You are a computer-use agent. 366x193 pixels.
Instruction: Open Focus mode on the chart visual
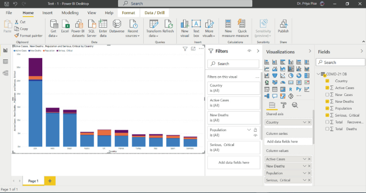pos(193,49)
